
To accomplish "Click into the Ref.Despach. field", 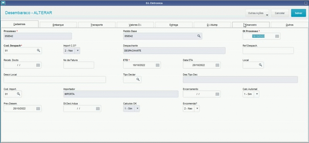I will tap(268, 50).
